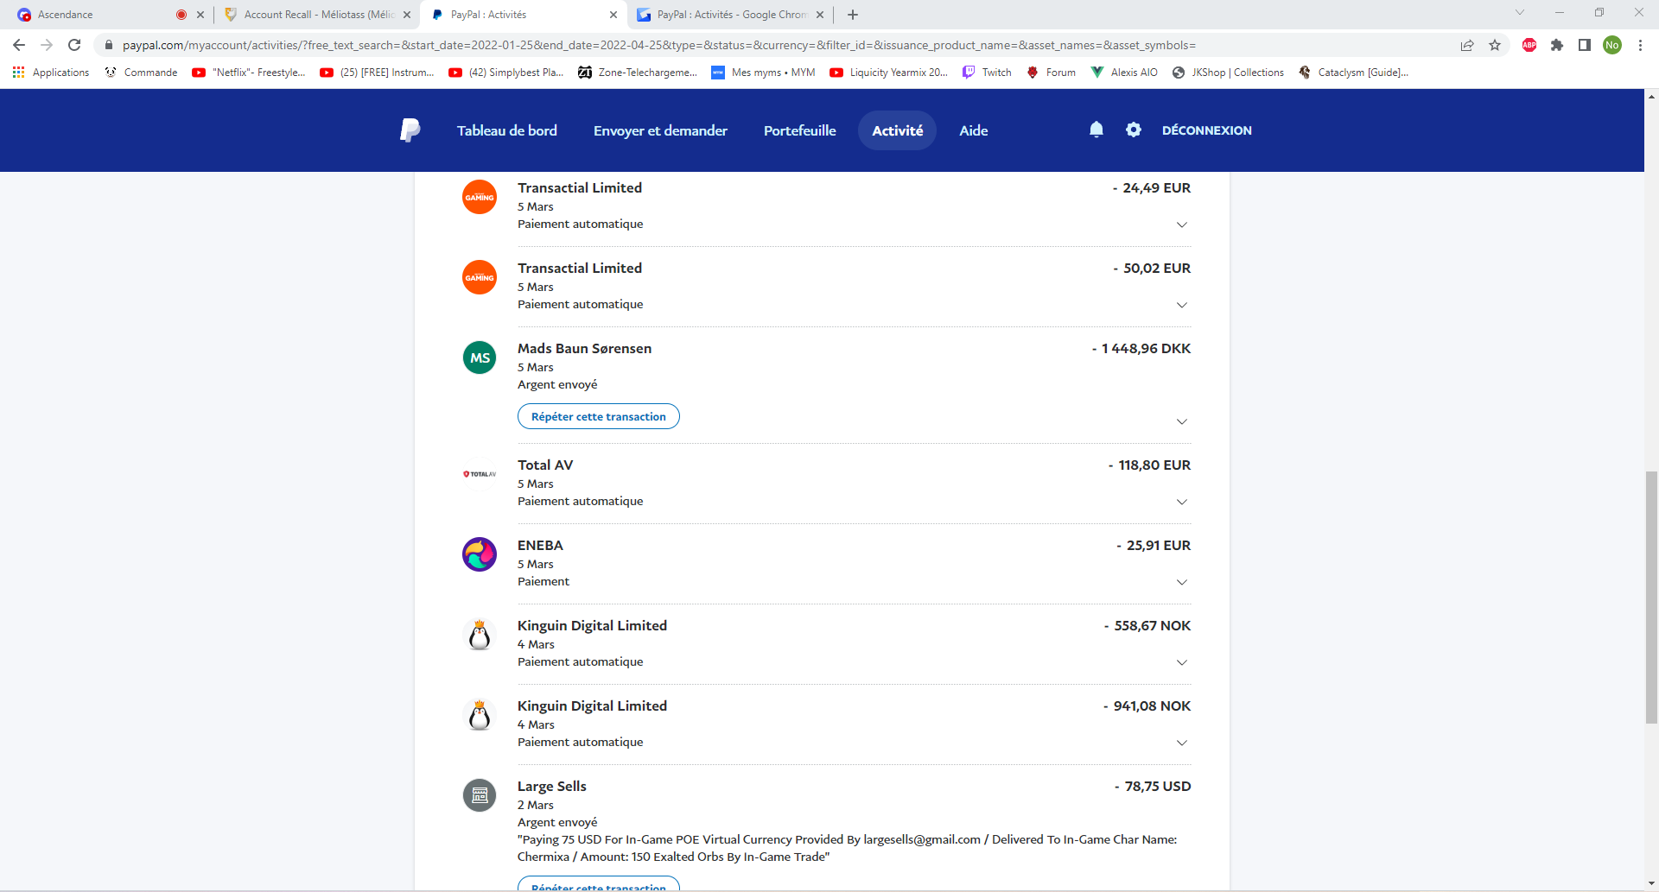Open the Chrome tab search dropdown
This screenshot has height=892, width=1659.
[x=1520, y=13]
